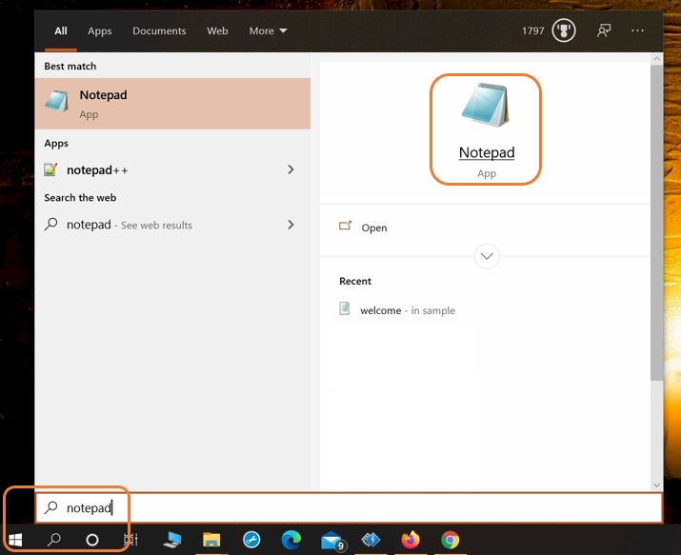Viewport: 681px width, 555px height.
Task: Expand web results chevron for notepad
Action: (x=290, y=225)
